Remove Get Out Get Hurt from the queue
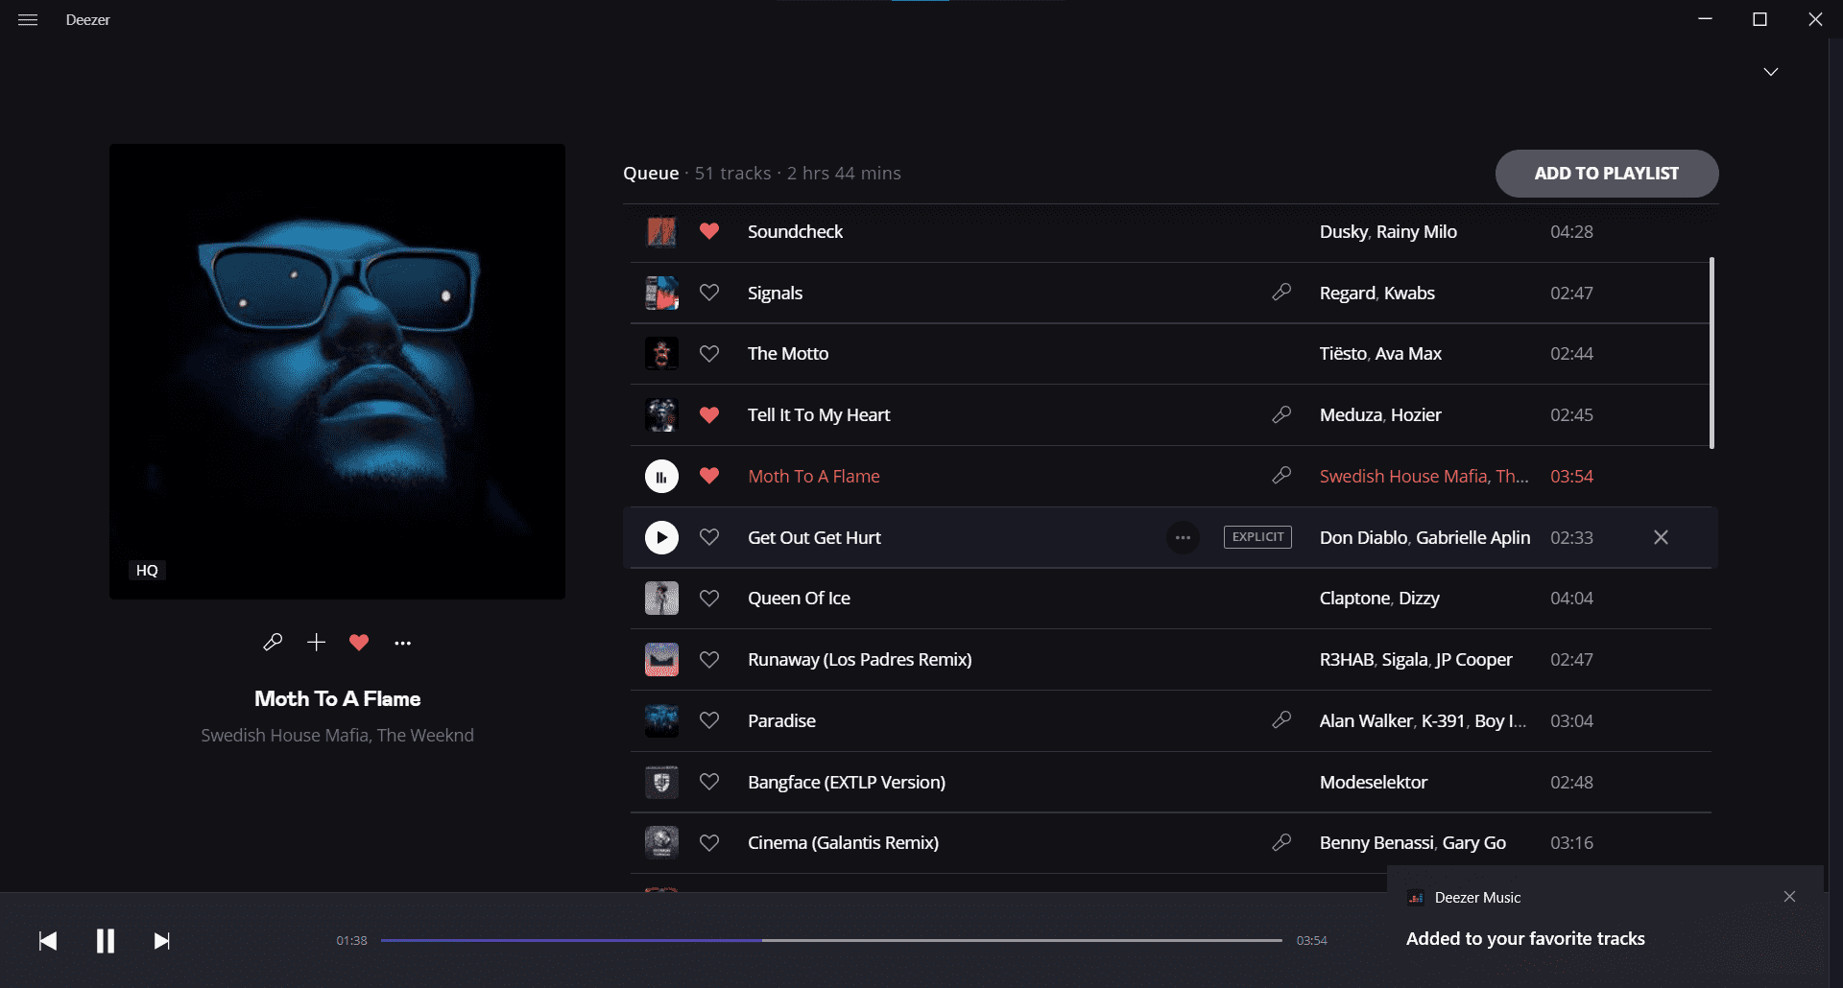The height and width of the screenshot is (988, 1843). point(1661,537)
